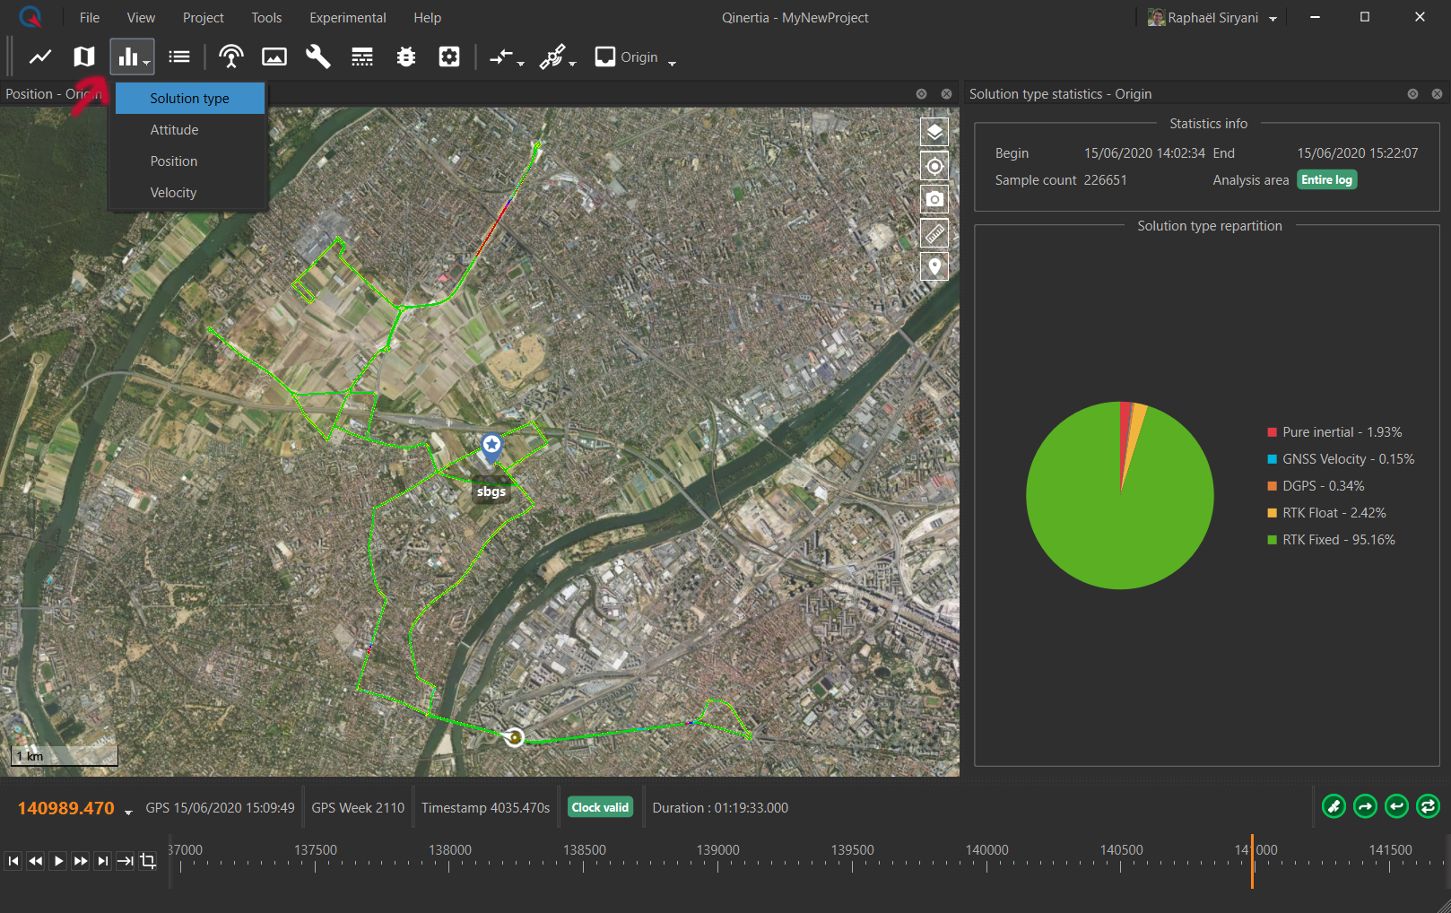The image size is (1451, 913).
Task: Toggle the timeline crop selection tool
Action: tap(148, 861)
